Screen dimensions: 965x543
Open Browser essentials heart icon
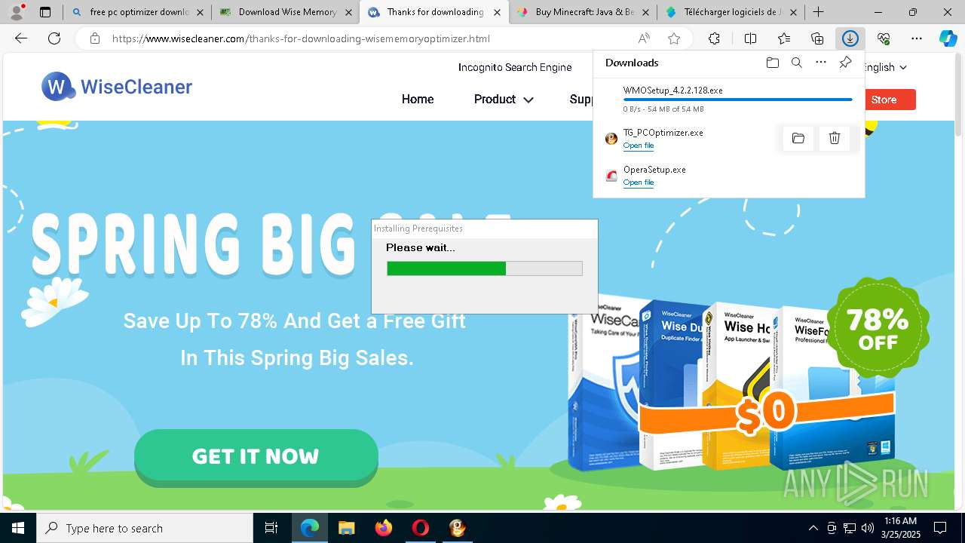pos(884,38)
